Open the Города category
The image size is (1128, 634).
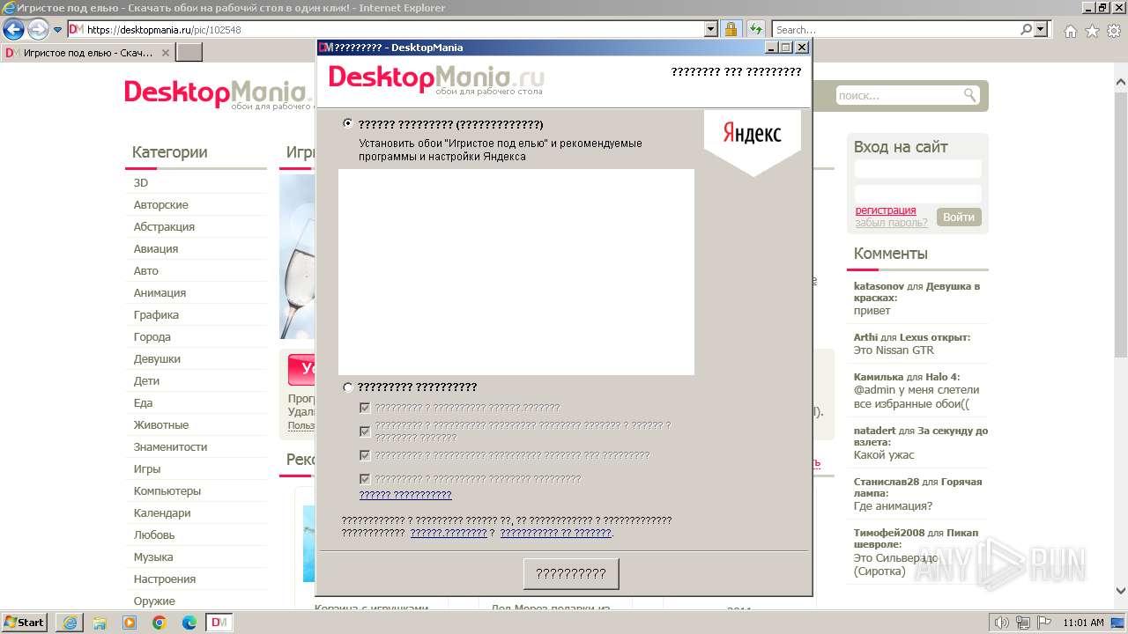pyautogui.click(x=152, y=337)
